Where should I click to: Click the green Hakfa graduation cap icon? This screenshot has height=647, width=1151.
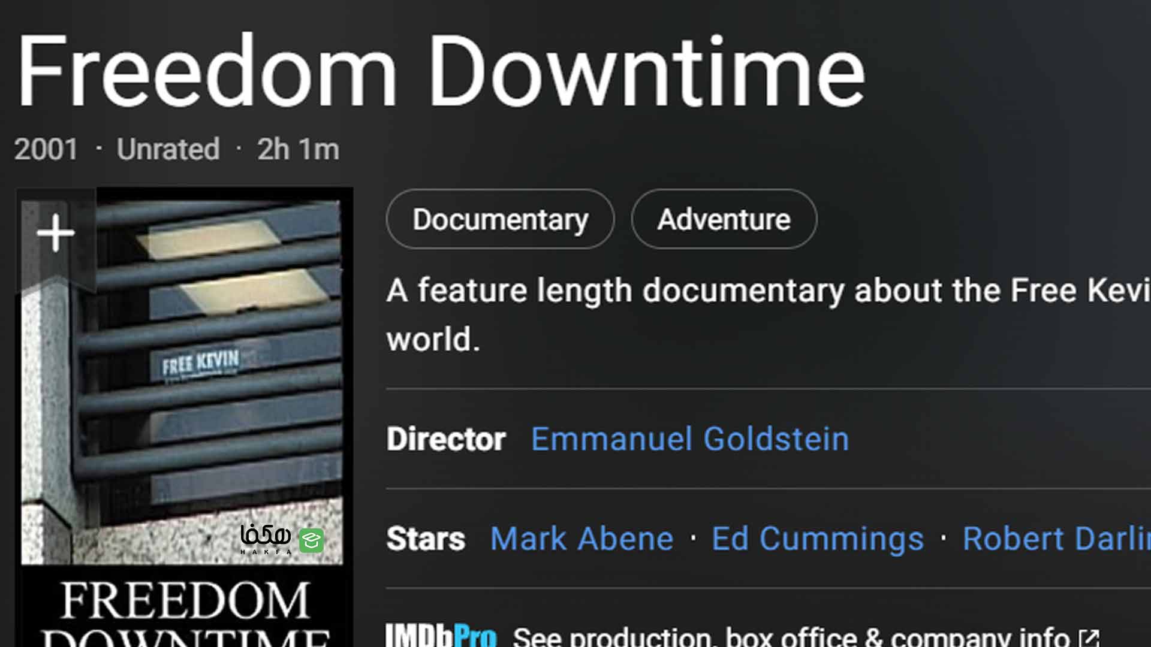point(311,540)
